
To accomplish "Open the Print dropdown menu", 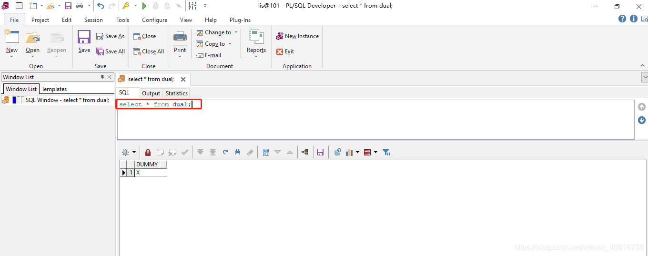I will [180, 57].
